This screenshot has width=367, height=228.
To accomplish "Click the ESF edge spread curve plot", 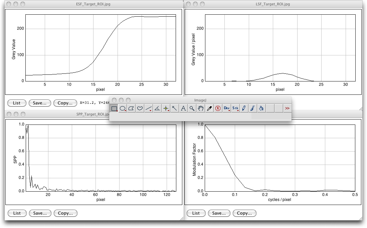I will [x=101, y=48].
